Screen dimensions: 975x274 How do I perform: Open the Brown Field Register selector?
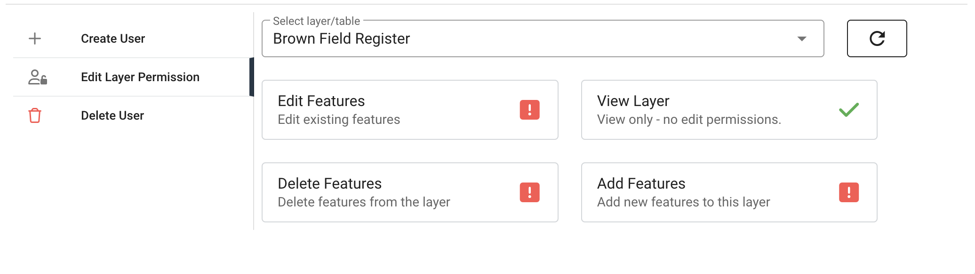tap(543, 38)
